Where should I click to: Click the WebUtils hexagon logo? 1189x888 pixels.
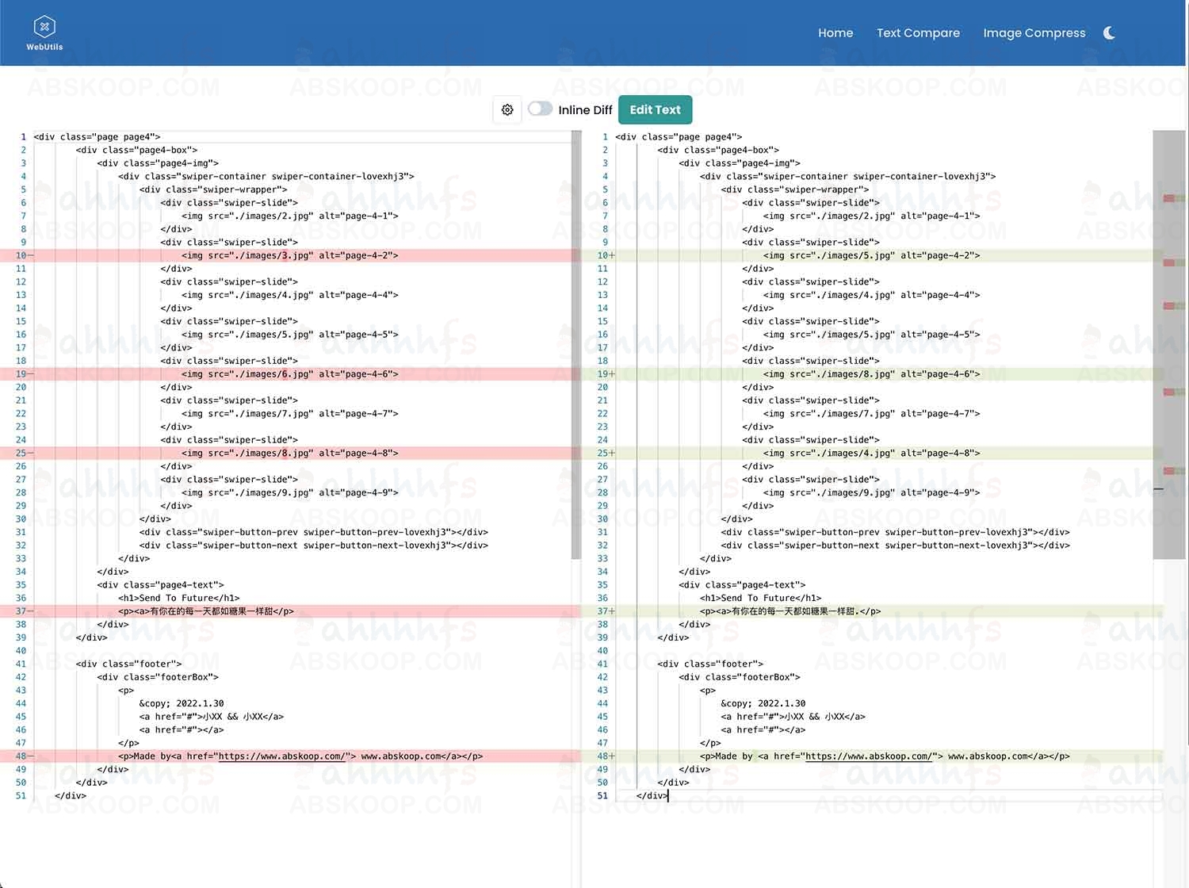pos(44,27)
